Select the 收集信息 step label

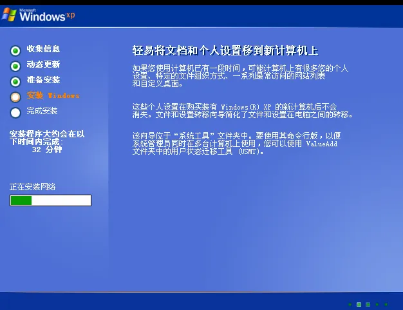tap(43, 49)
